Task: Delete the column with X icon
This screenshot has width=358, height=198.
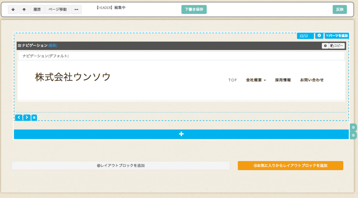Action: pos(34,117)
